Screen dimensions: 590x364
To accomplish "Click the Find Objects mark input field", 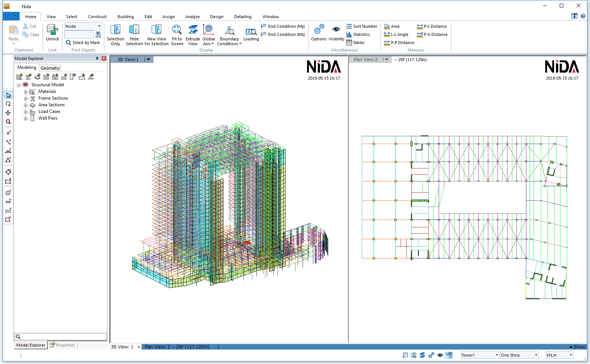I will (79, 34).
